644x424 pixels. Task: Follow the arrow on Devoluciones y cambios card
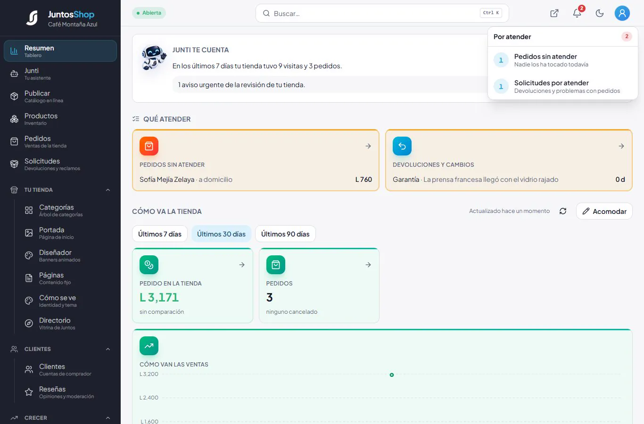[621, 146]
